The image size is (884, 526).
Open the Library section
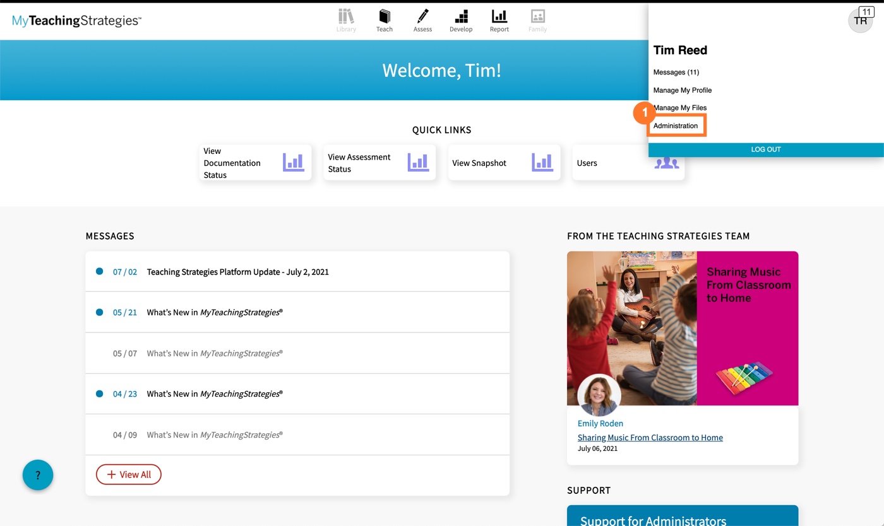(x=346, y=19)
